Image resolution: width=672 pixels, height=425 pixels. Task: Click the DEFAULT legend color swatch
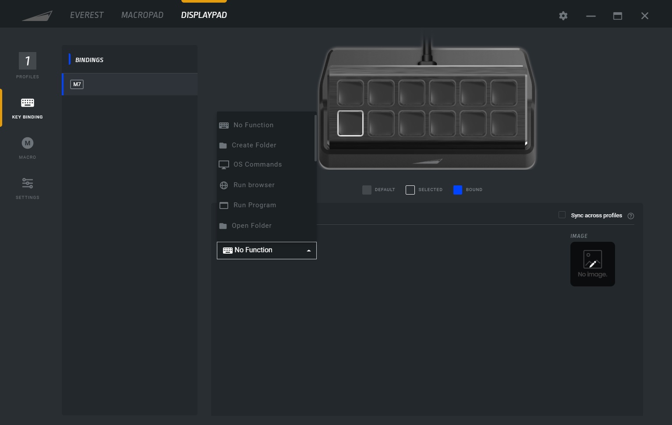[367, 190]
